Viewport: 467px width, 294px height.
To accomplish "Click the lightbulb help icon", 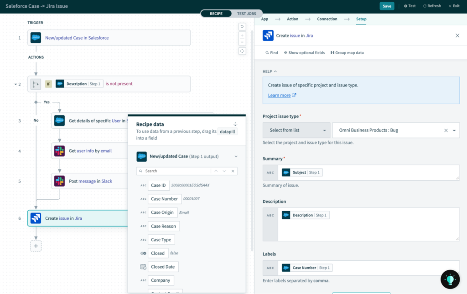I will pos(450,279).
